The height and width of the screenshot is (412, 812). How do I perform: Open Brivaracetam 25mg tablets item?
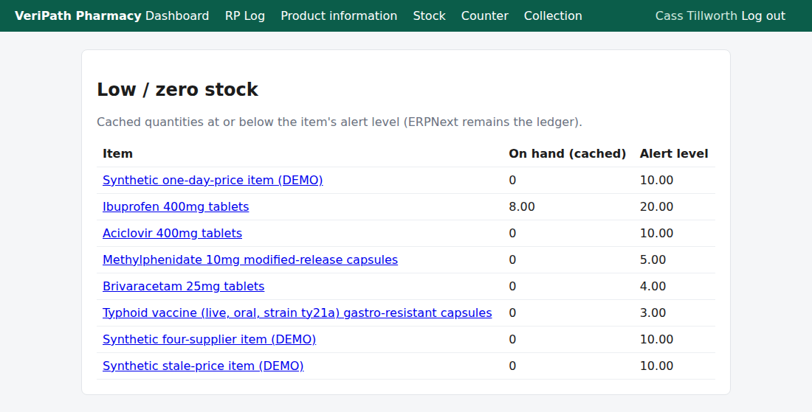[x=183, y=287]
